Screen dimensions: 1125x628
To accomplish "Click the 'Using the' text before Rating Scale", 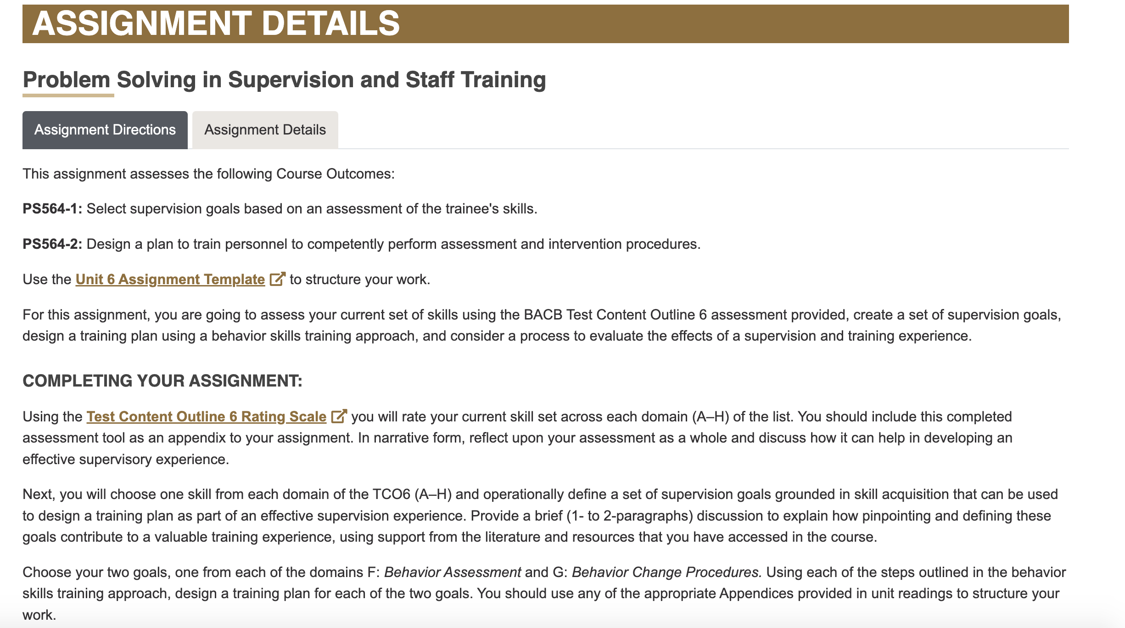I will (52, 416).
